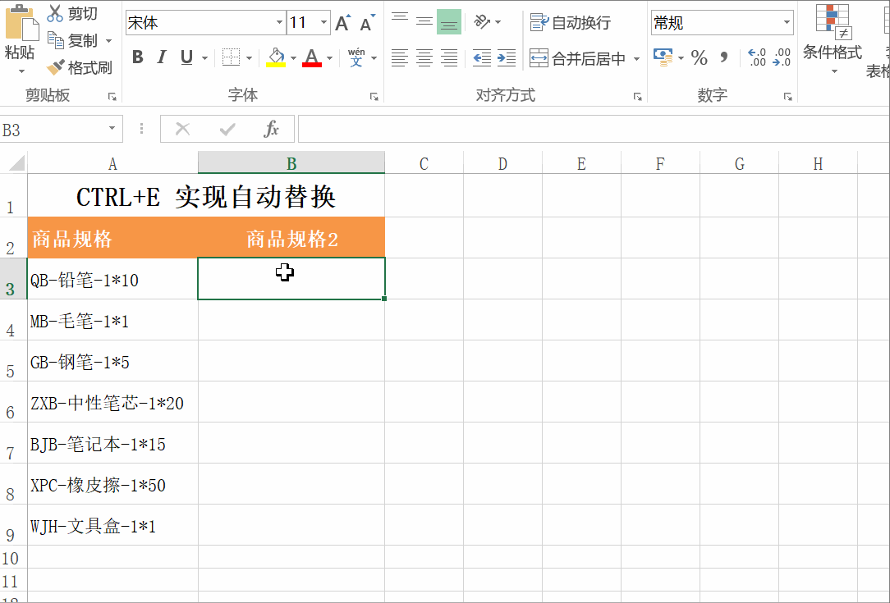Toggle underline formatting
Viewport: 890px width, 603px height.
186,57
